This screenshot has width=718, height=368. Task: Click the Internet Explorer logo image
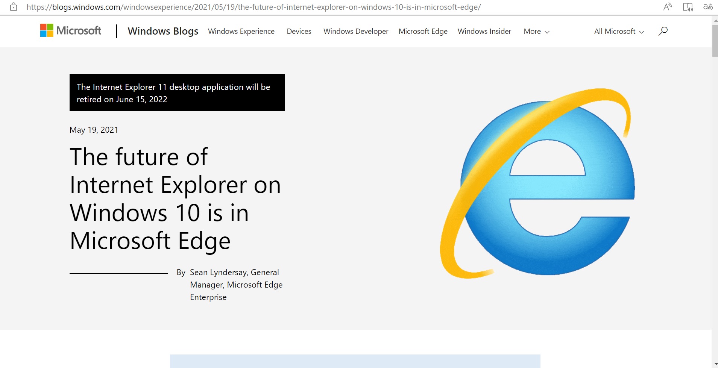coord(538,184)
